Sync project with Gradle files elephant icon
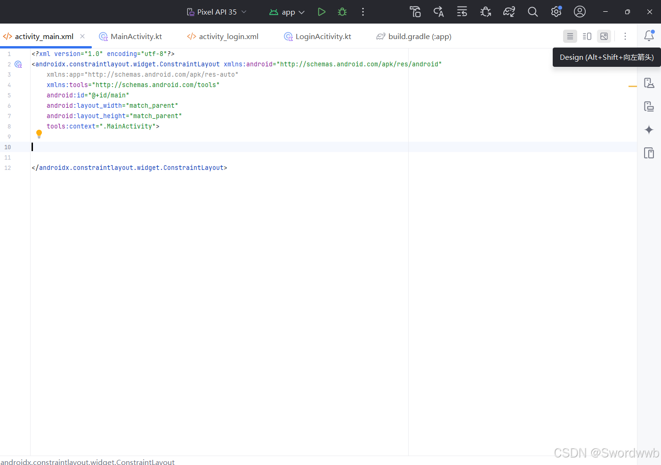 (509, 11)
